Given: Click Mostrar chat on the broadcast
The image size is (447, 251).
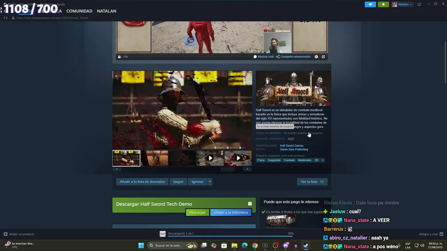Looking at the screenshot, I should pos(264,56).
